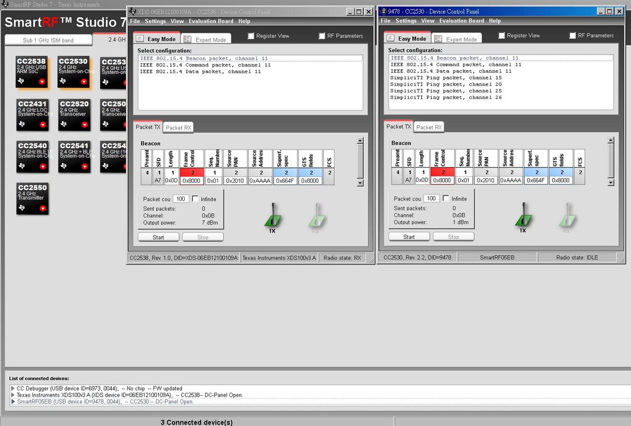Open File menu in CC2538 window
The image size is (631, 426).
[135, 22]
